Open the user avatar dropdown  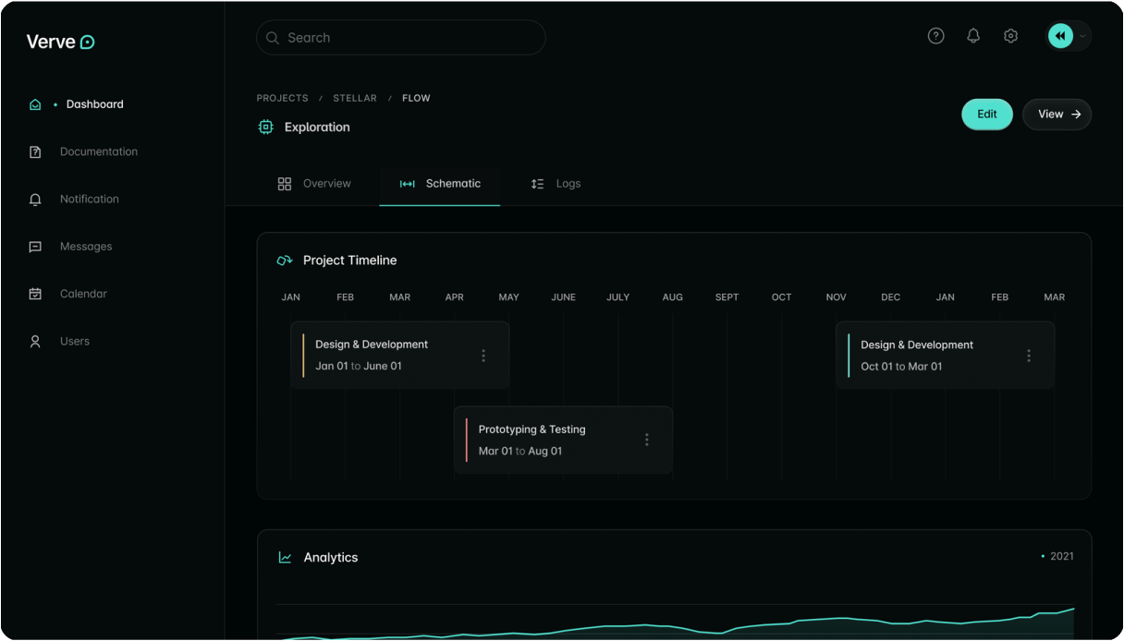(1068, 35)
